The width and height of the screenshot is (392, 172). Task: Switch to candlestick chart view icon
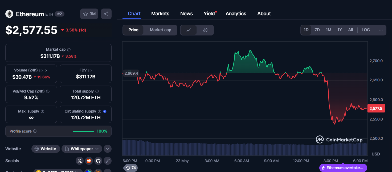[205, 30]
